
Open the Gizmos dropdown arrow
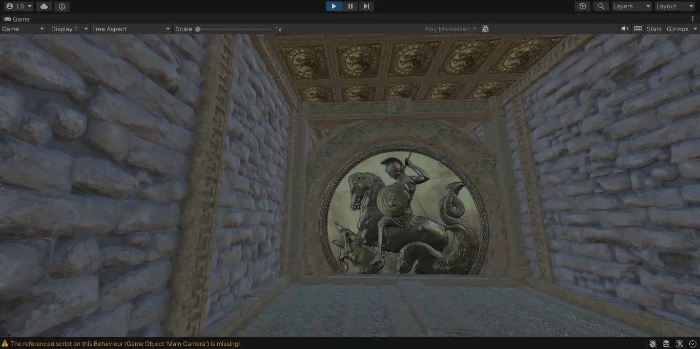coord(695,29)
